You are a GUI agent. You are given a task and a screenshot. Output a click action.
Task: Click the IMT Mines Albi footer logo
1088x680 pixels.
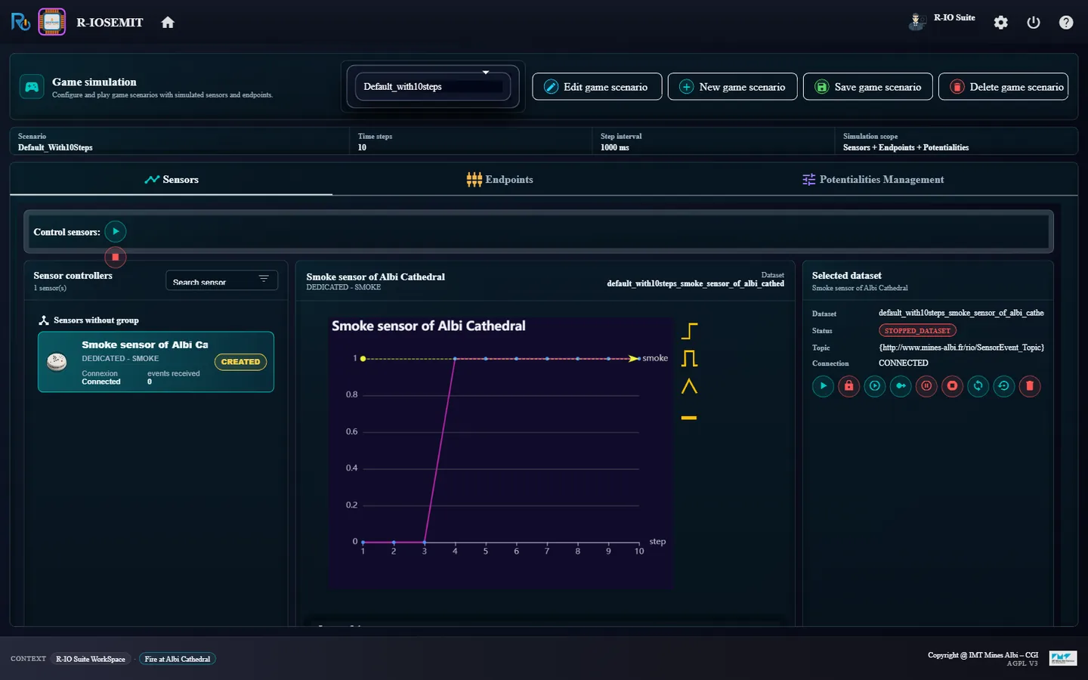(x=1062, y=658)
